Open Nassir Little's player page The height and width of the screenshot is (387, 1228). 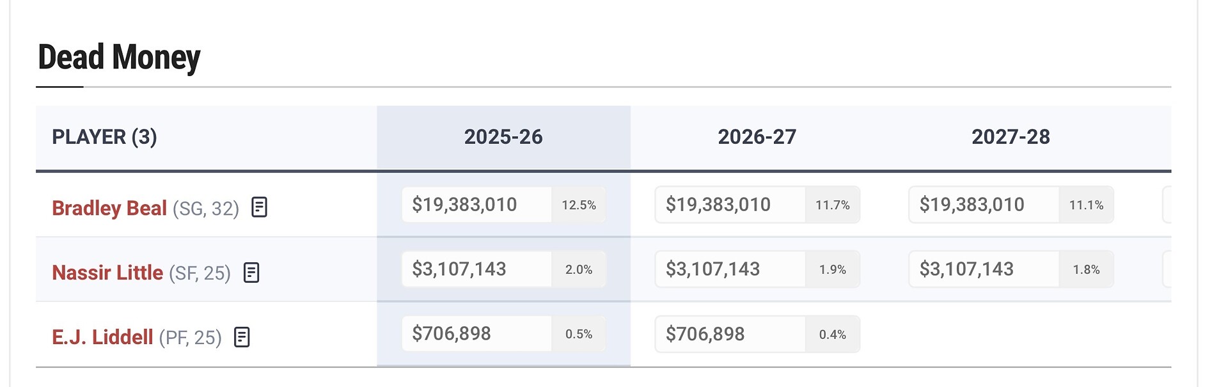(107, 272)
